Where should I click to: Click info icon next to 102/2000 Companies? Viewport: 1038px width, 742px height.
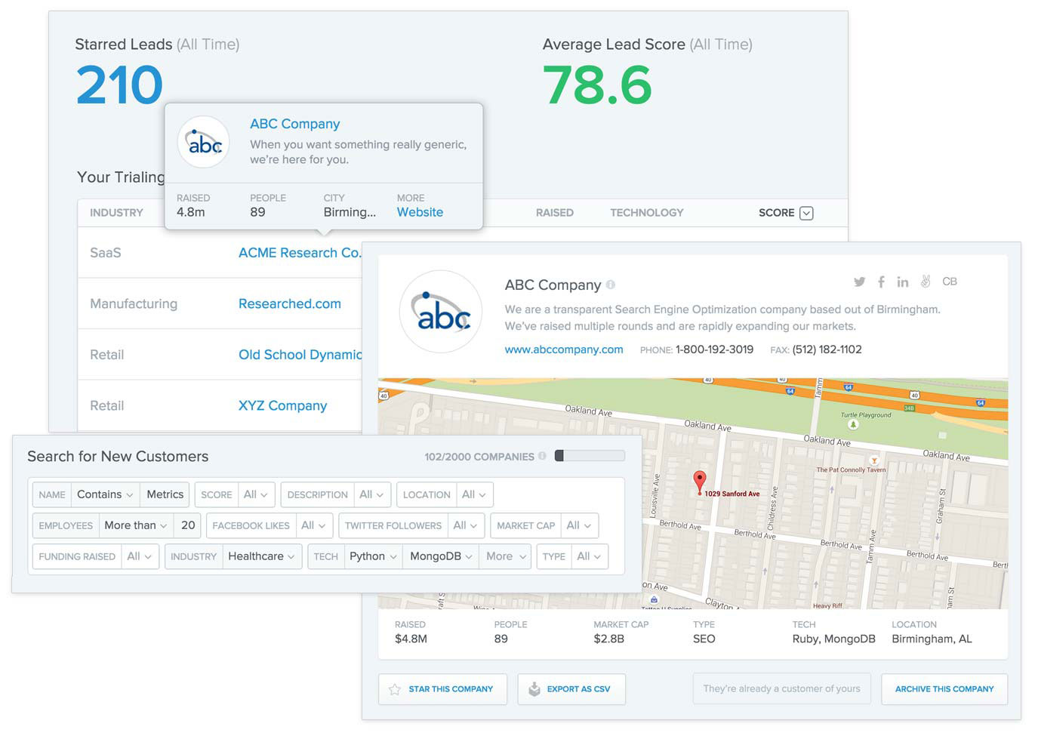click(542, 456)
